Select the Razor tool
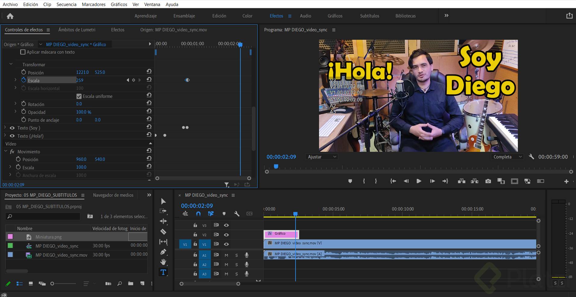 (163, 232)
